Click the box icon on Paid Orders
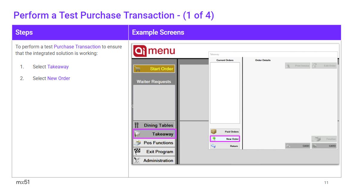The width and height of the screenshot is (345, 192). (213, 132)
